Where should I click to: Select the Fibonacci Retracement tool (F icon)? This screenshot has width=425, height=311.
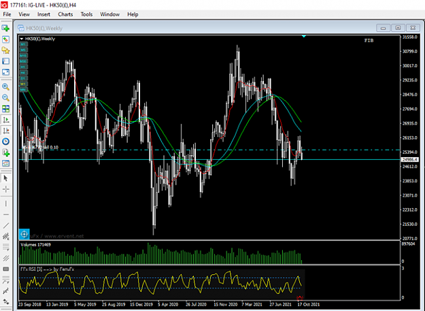5,247
